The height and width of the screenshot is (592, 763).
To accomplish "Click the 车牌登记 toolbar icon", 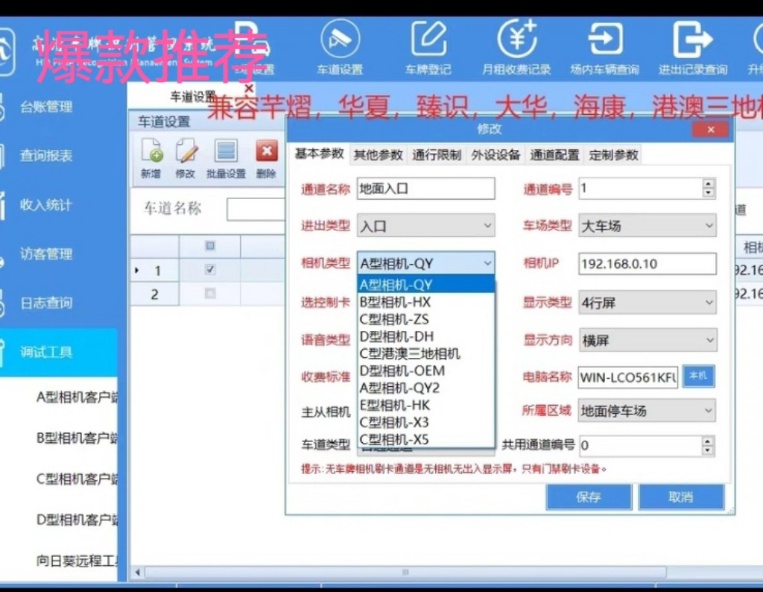I will (428, 45).
